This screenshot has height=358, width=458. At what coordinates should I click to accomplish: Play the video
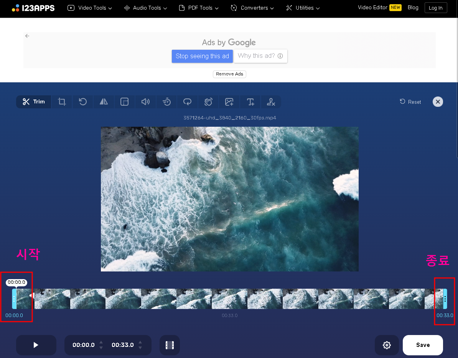click(x=36, y=345)
